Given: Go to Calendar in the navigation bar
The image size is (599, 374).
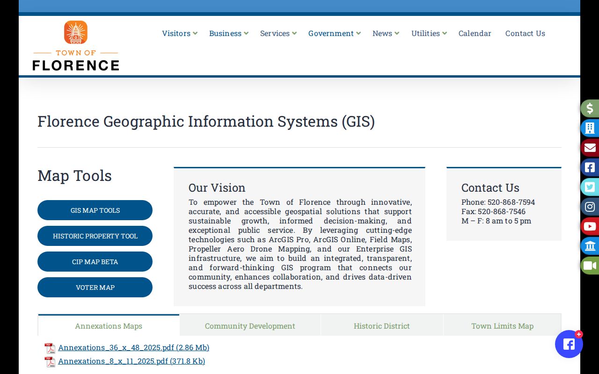Looking at the screenshot, I should [x=475, y=33].
